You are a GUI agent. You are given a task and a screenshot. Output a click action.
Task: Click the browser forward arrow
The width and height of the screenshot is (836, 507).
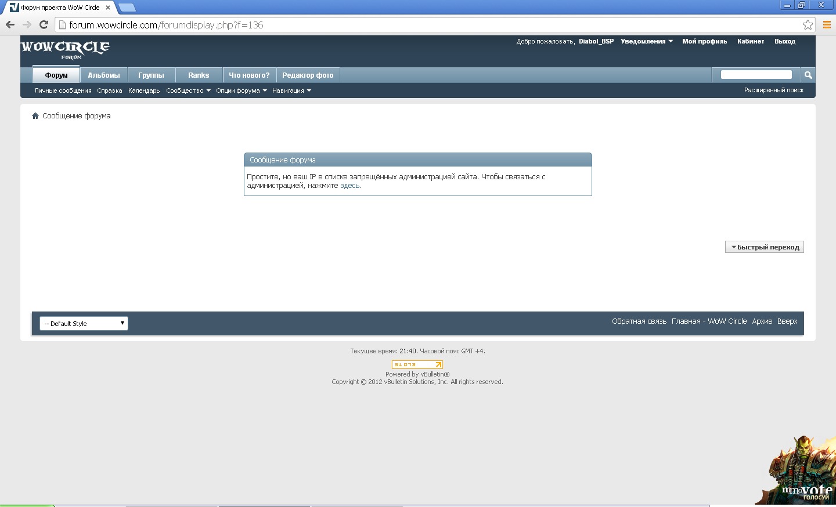coord(27,24)
